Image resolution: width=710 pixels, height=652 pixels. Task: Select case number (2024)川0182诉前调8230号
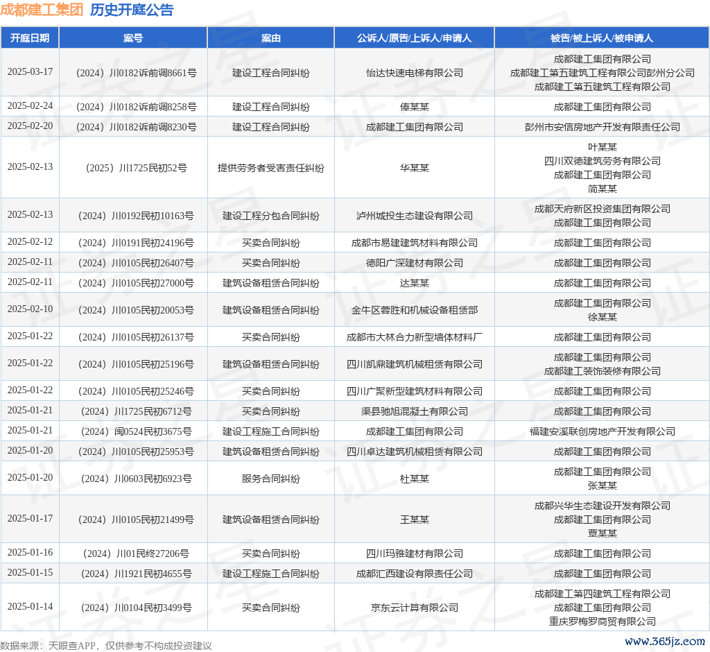(x=136, y=127)
